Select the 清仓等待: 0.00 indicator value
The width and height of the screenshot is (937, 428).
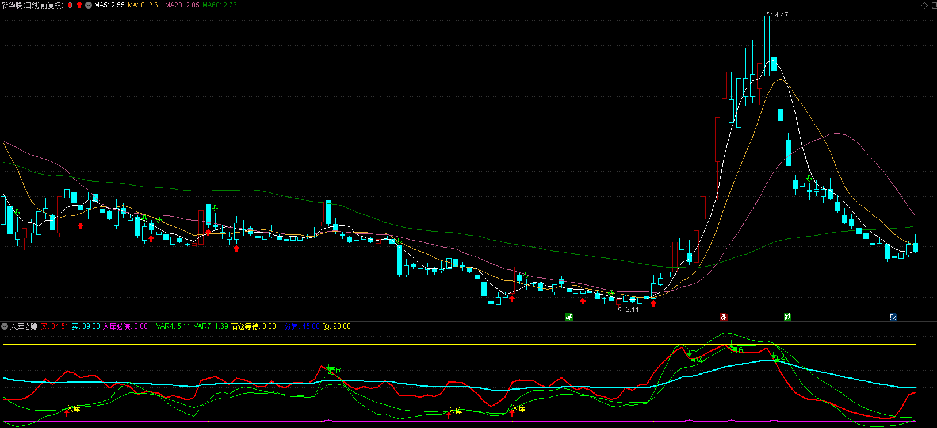click(253, 326)
